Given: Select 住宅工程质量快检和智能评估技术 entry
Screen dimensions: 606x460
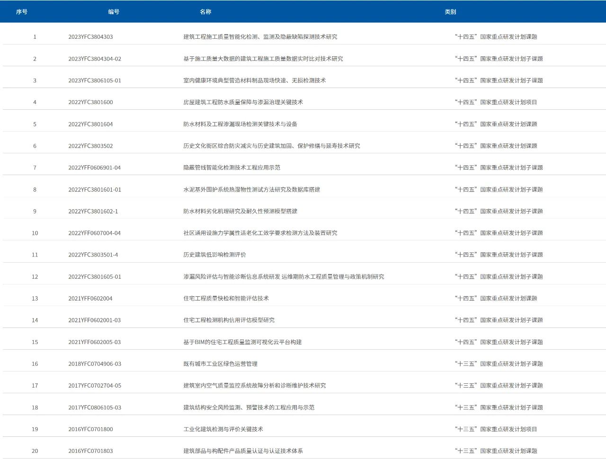Looking at the screenshot, I should pyautogui.click(x=226, y=298).
